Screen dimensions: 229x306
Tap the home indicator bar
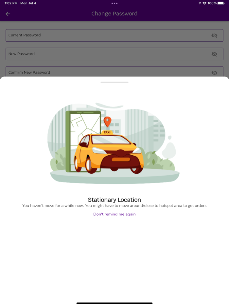tap(114, 303)
